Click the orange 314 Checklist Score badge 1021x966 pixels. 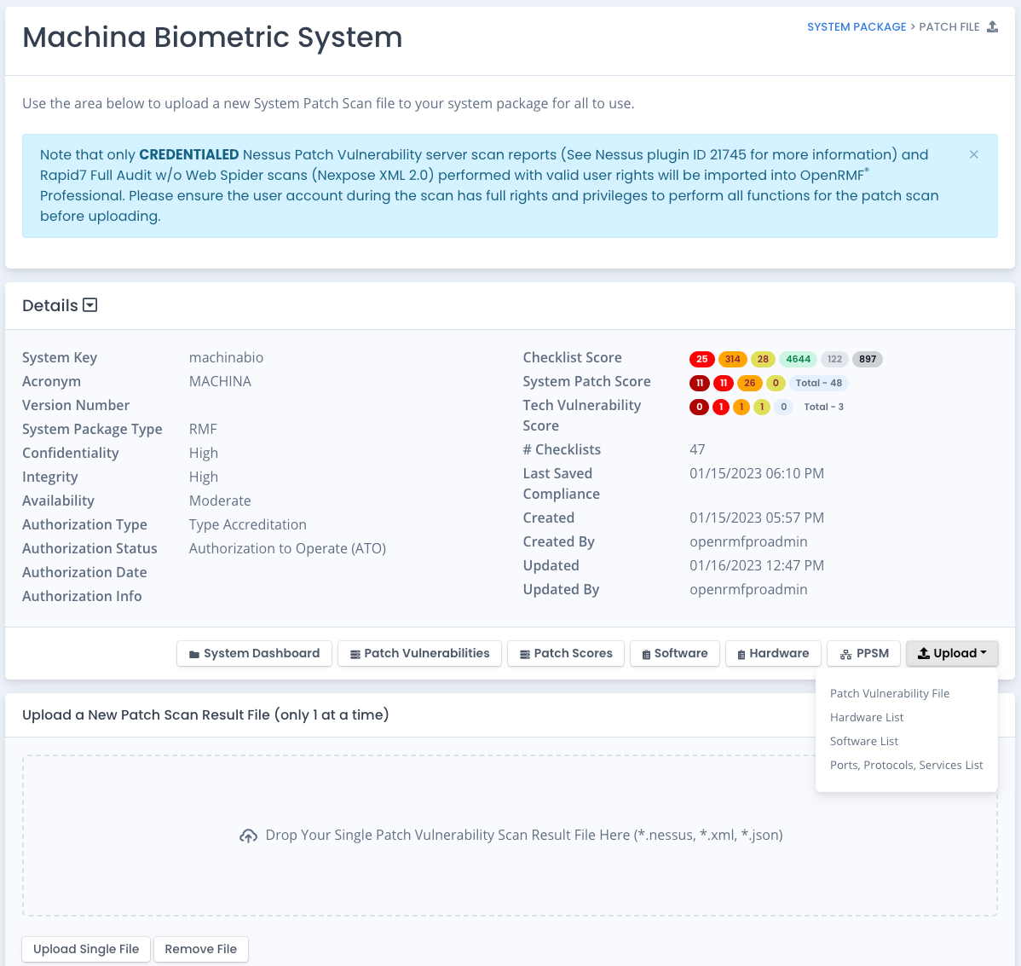tap(733, 359)
